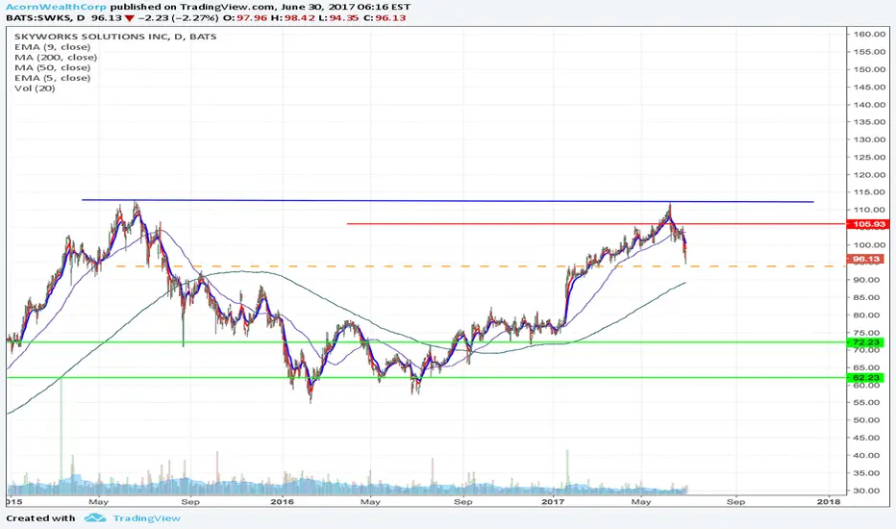Click the 130.00 price axis label

tap(869, 139)
